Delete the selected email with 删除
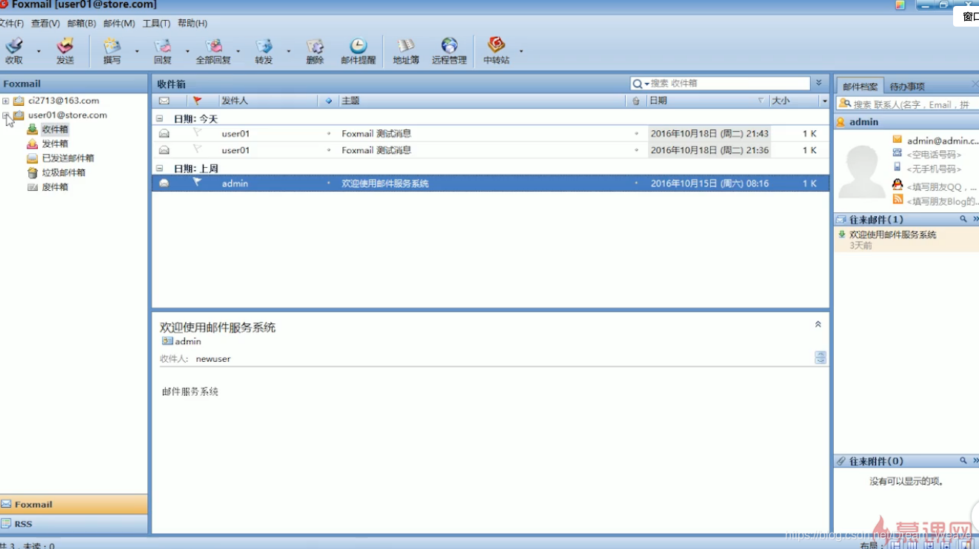 coord(315,50)
